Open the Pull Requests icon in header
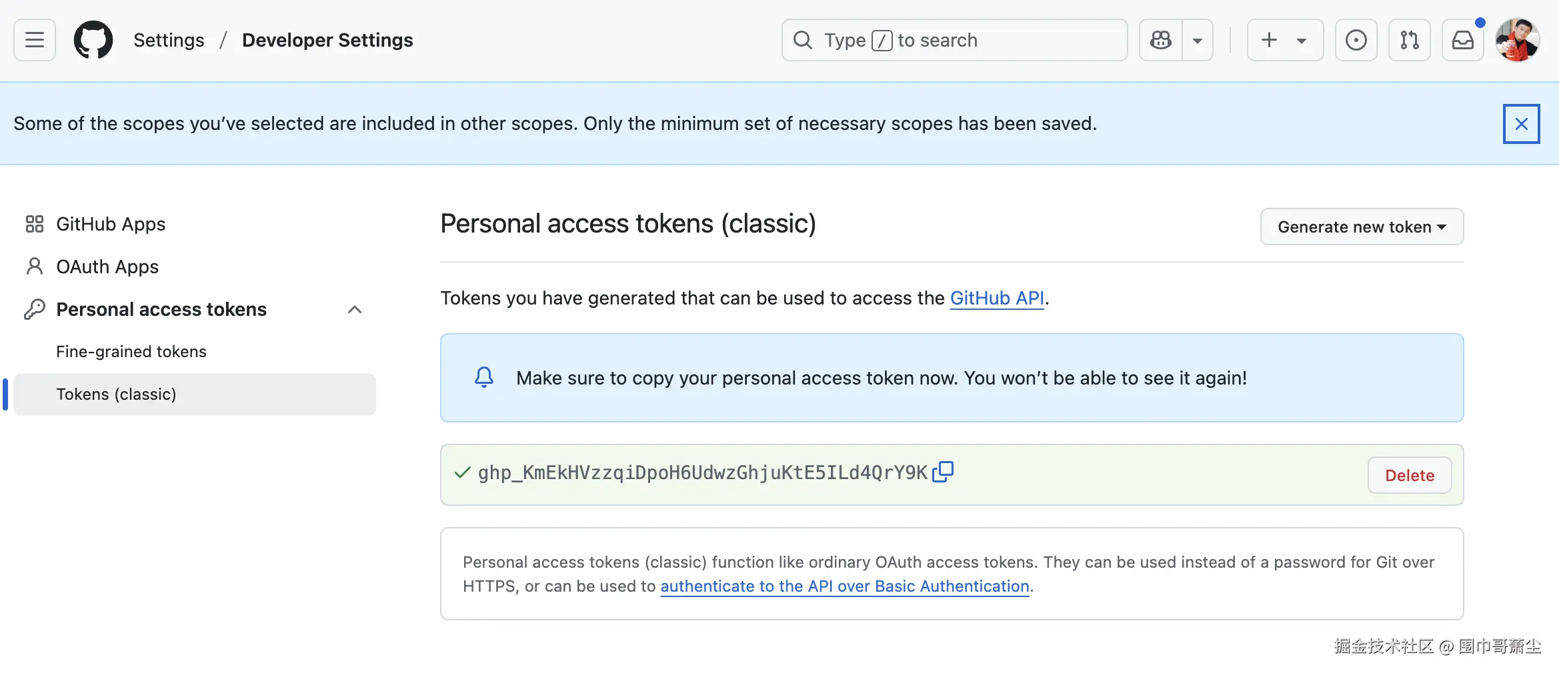The width and height of the screenshot is (1559, 673). [x=1409, y=40]
